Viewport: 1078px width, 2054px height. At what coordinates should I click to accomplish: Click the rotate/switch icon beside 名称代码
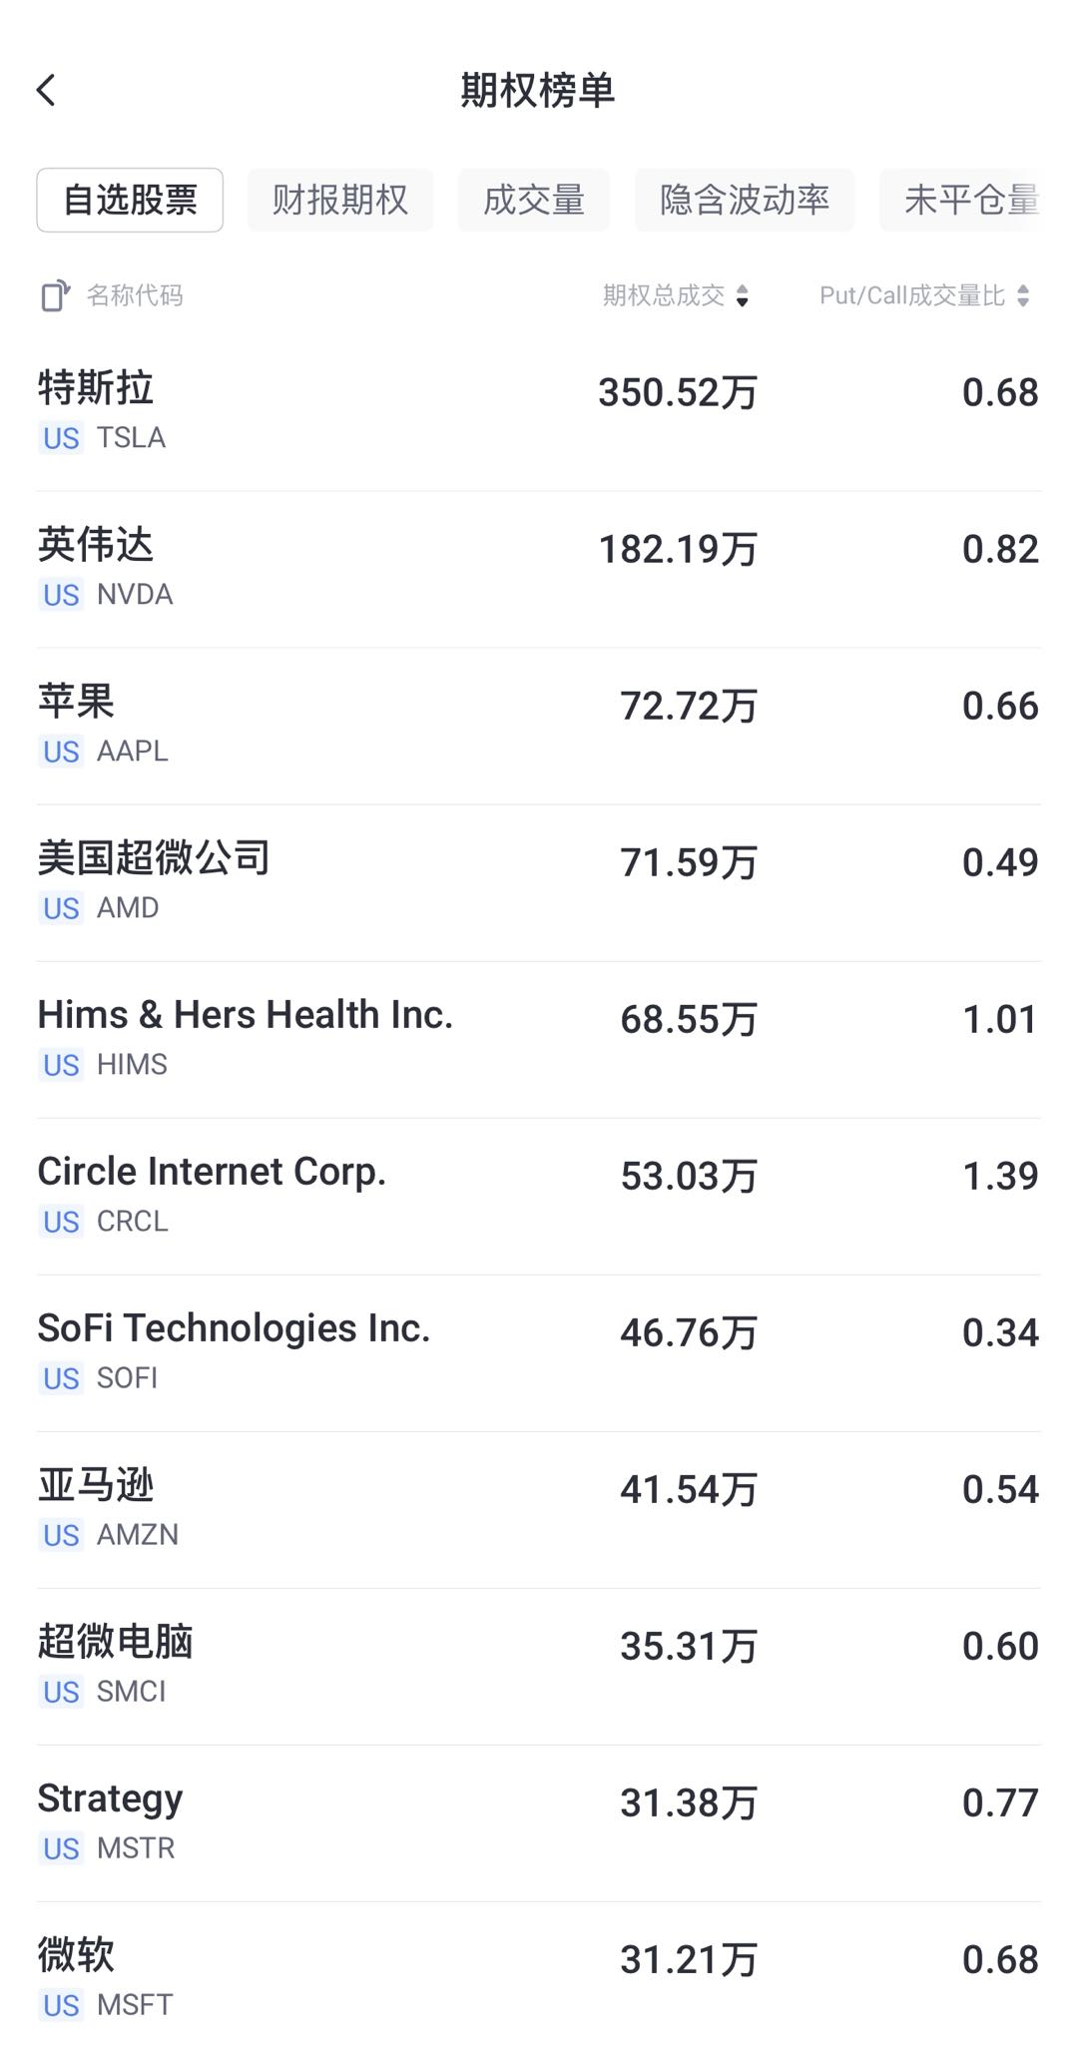56,295
